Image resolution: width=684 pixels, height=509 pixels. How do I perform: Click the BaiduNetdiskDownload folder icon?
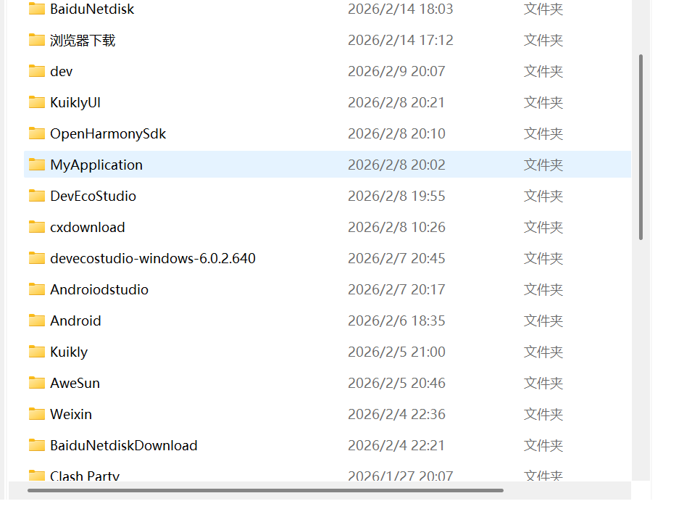tap(37, 445)
